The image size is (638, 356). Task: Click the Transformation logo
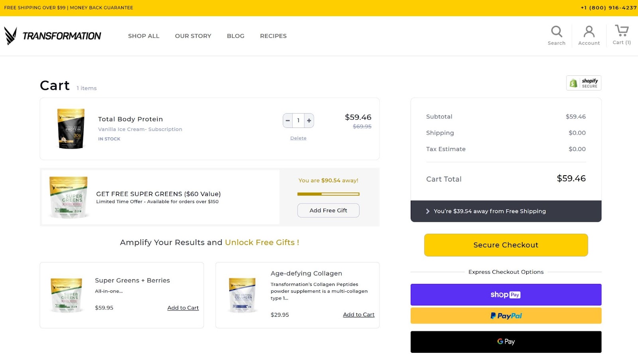[x=53, y=36]
